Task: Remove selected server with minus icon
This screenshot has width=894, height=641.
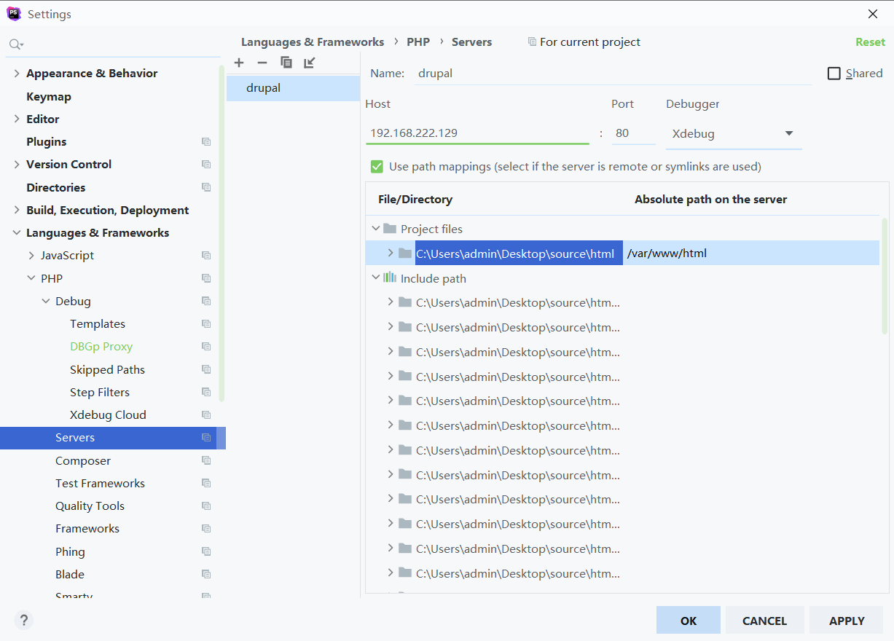Action: click(262, 63)
